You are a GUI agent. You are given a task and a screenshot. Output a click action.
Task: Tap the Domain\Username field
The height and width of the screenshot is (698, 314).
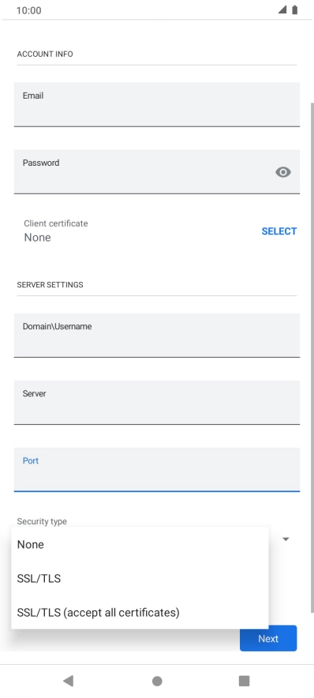pos(156,336)
